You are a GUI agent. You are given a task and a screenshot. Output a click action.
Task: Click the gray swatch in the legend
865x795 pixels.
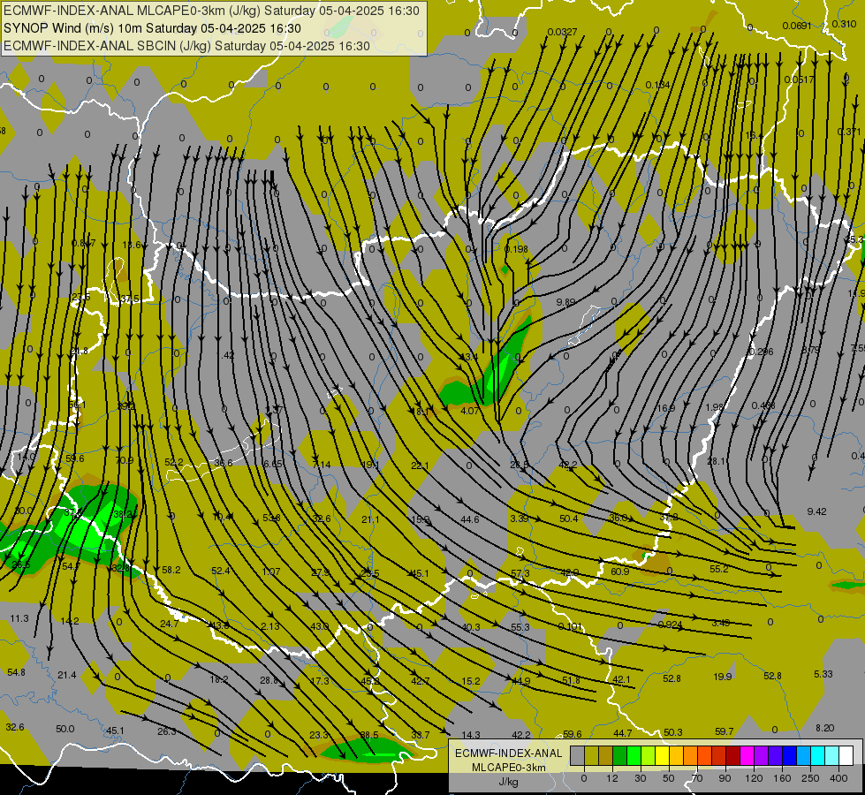pos(578,755)
